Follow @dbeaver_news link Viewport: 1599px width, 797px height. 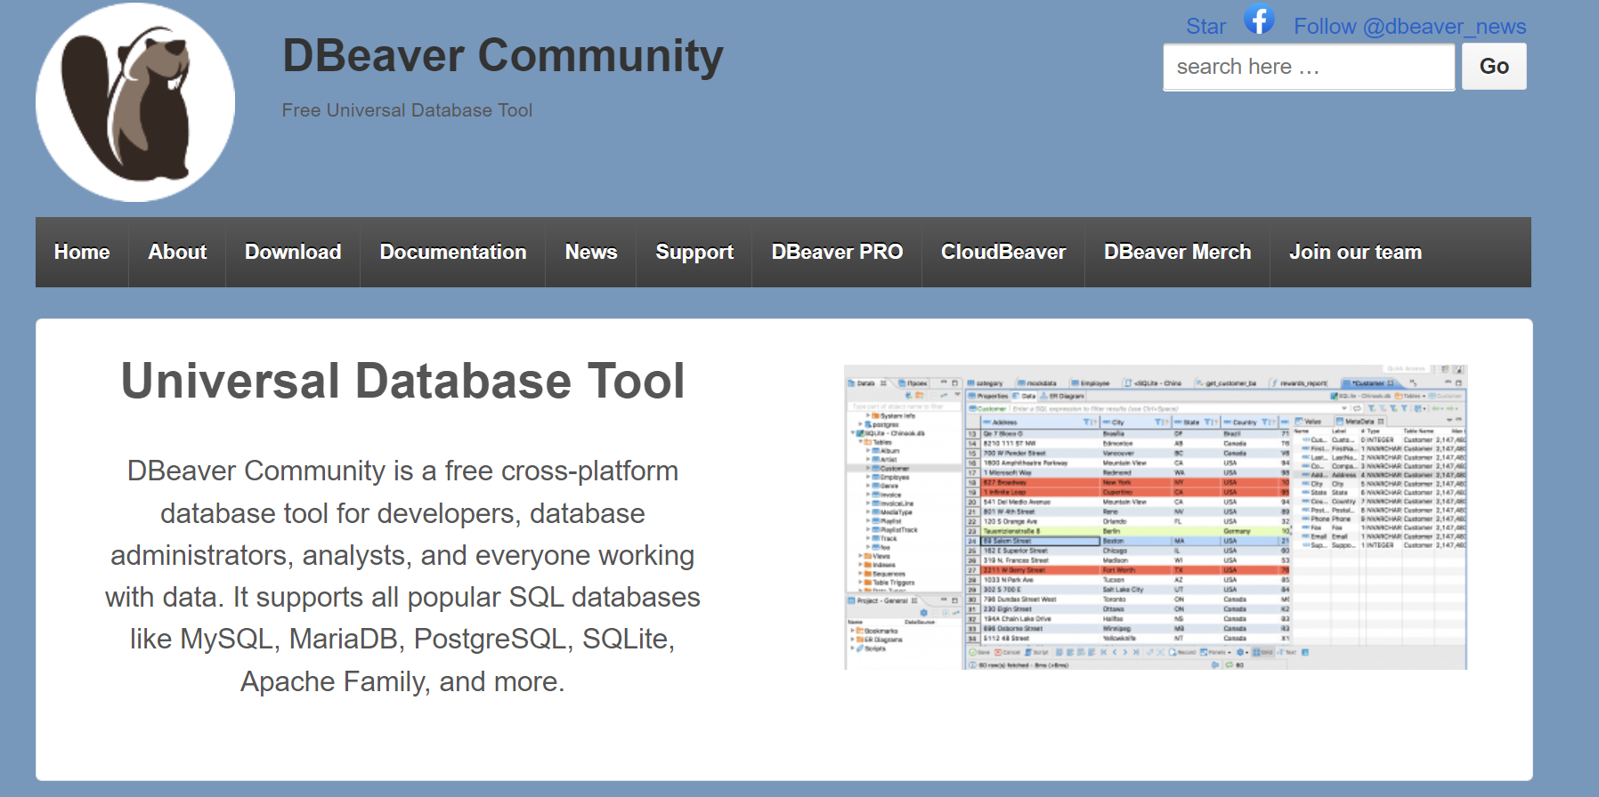tap(1409, 27)
